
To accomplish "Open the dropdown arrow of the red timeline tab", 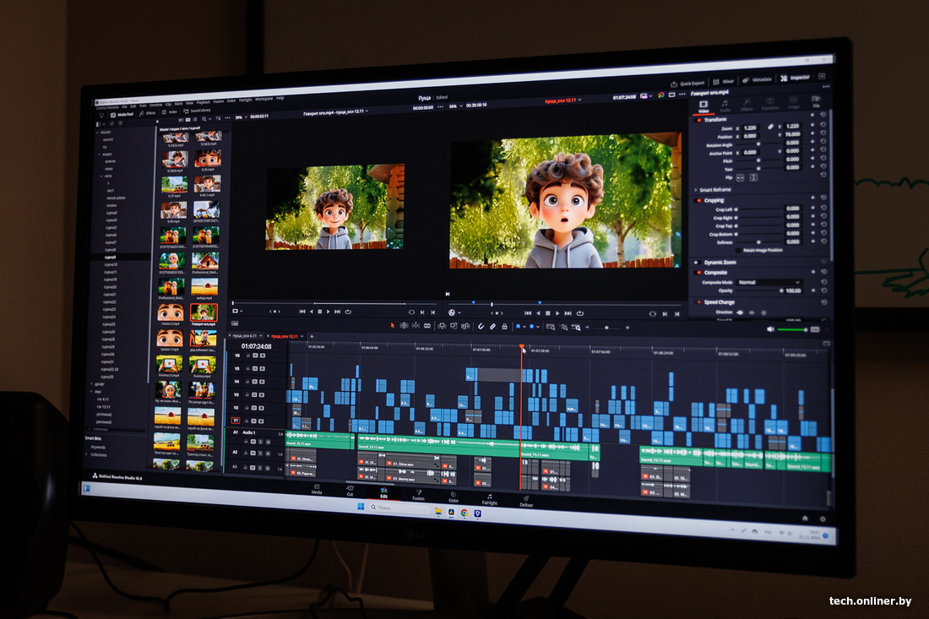I will pos(302,336).
